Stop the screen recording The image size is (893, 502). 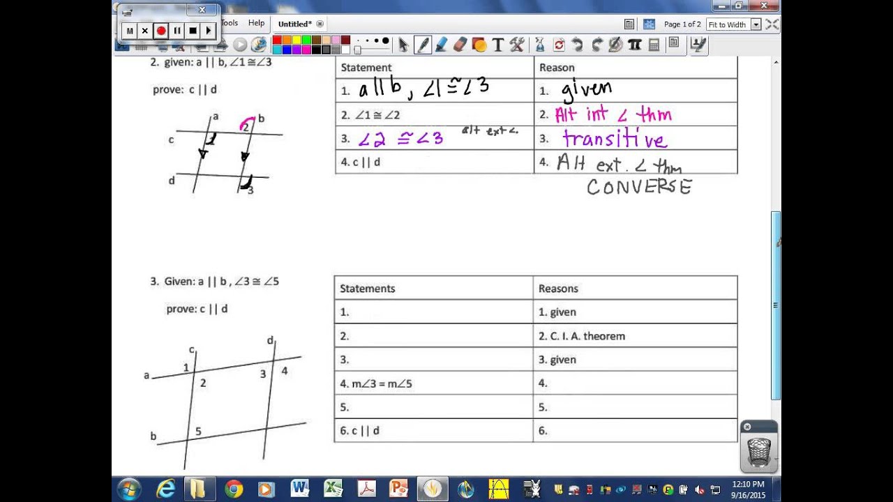193,31
